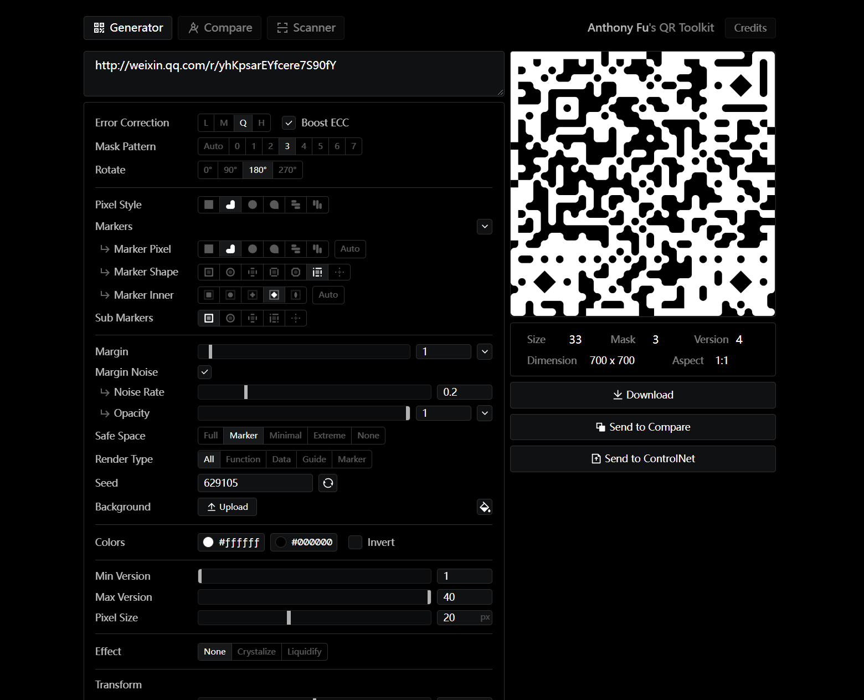Focus the Pixel Size value field

click(464, 618)
